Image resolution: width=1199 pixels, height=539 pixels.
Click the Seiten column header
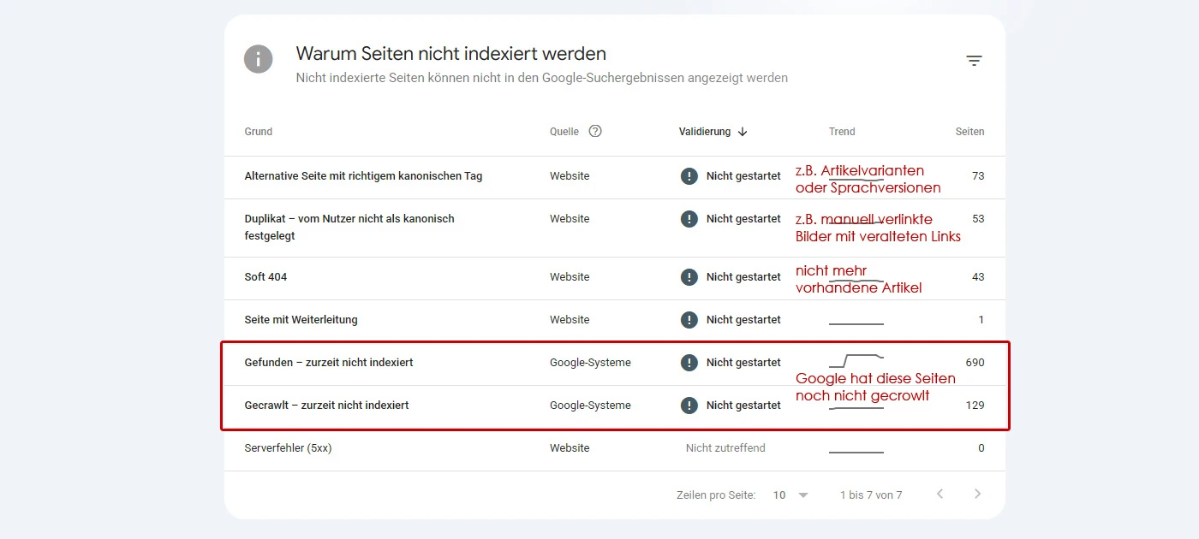click(x=969, y=132)
